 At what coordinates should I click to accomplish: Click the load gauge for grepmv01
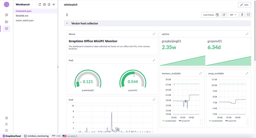point(133,79)
